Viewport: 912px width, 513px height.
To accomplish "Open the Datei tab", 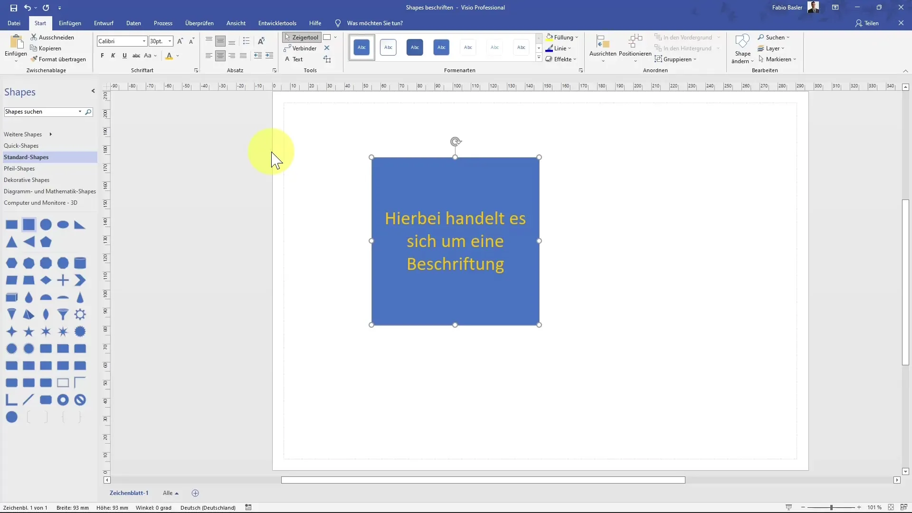I will click(14, 23).
